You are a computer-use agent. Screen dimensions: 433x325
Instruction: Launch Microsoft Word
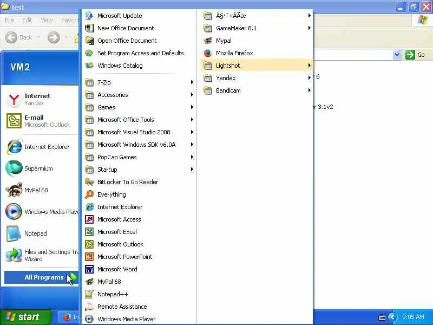(x=139, y=269)
